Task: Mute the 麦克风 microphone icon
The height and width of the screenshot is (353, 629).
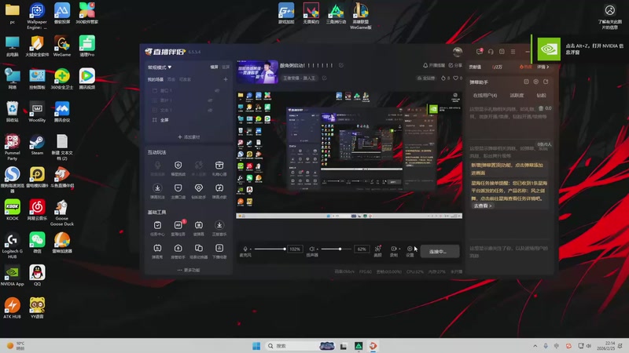Action: 245,249
